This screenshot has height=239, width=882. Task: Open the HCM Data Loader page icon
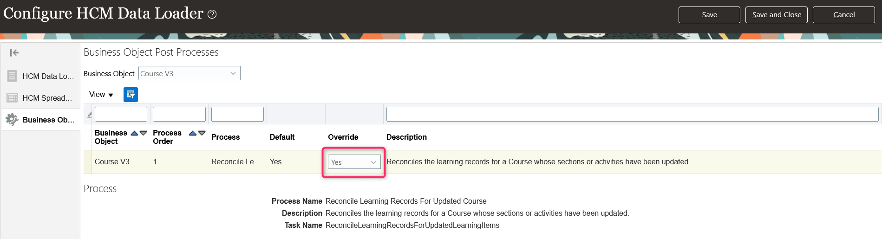12,76
